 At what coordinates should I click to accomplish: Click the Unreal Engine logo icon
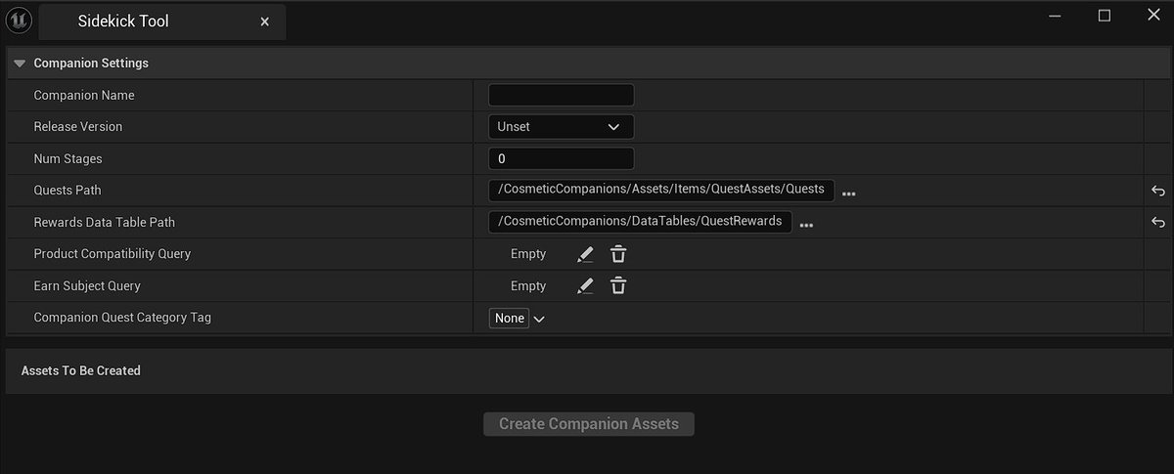(19, 21)
